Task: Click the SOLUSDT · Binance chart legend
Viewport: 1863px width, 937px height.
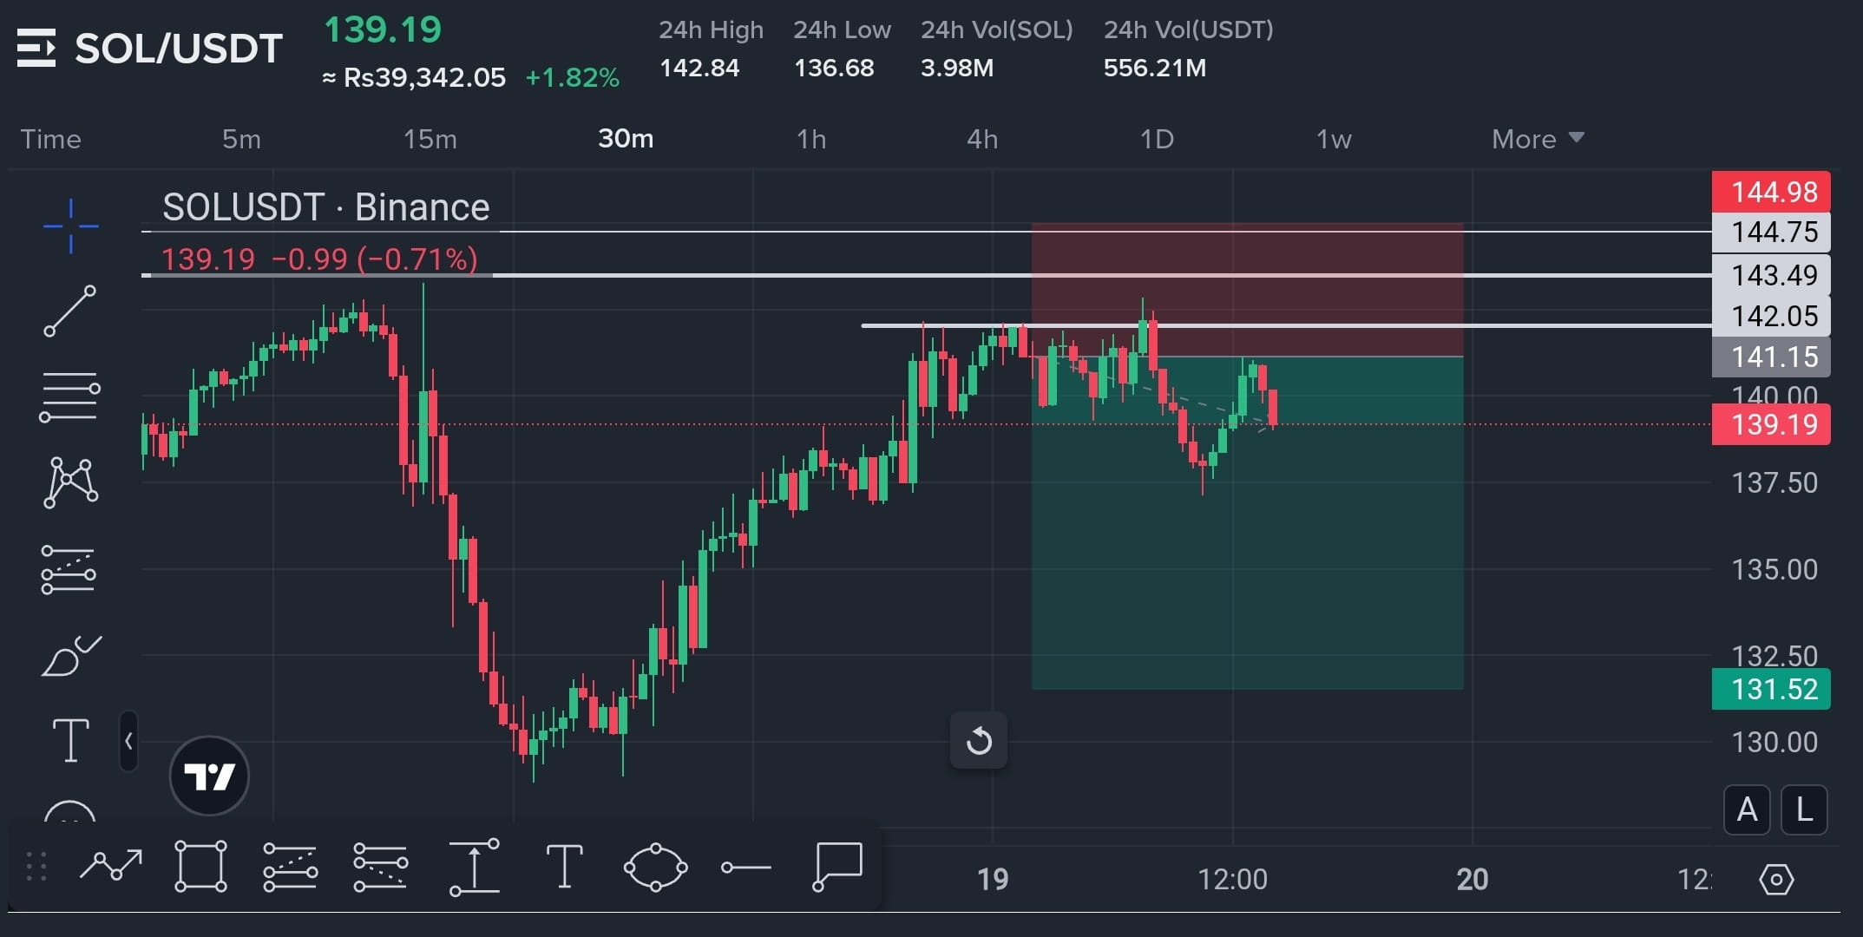Action: click(x=325, y=207)
